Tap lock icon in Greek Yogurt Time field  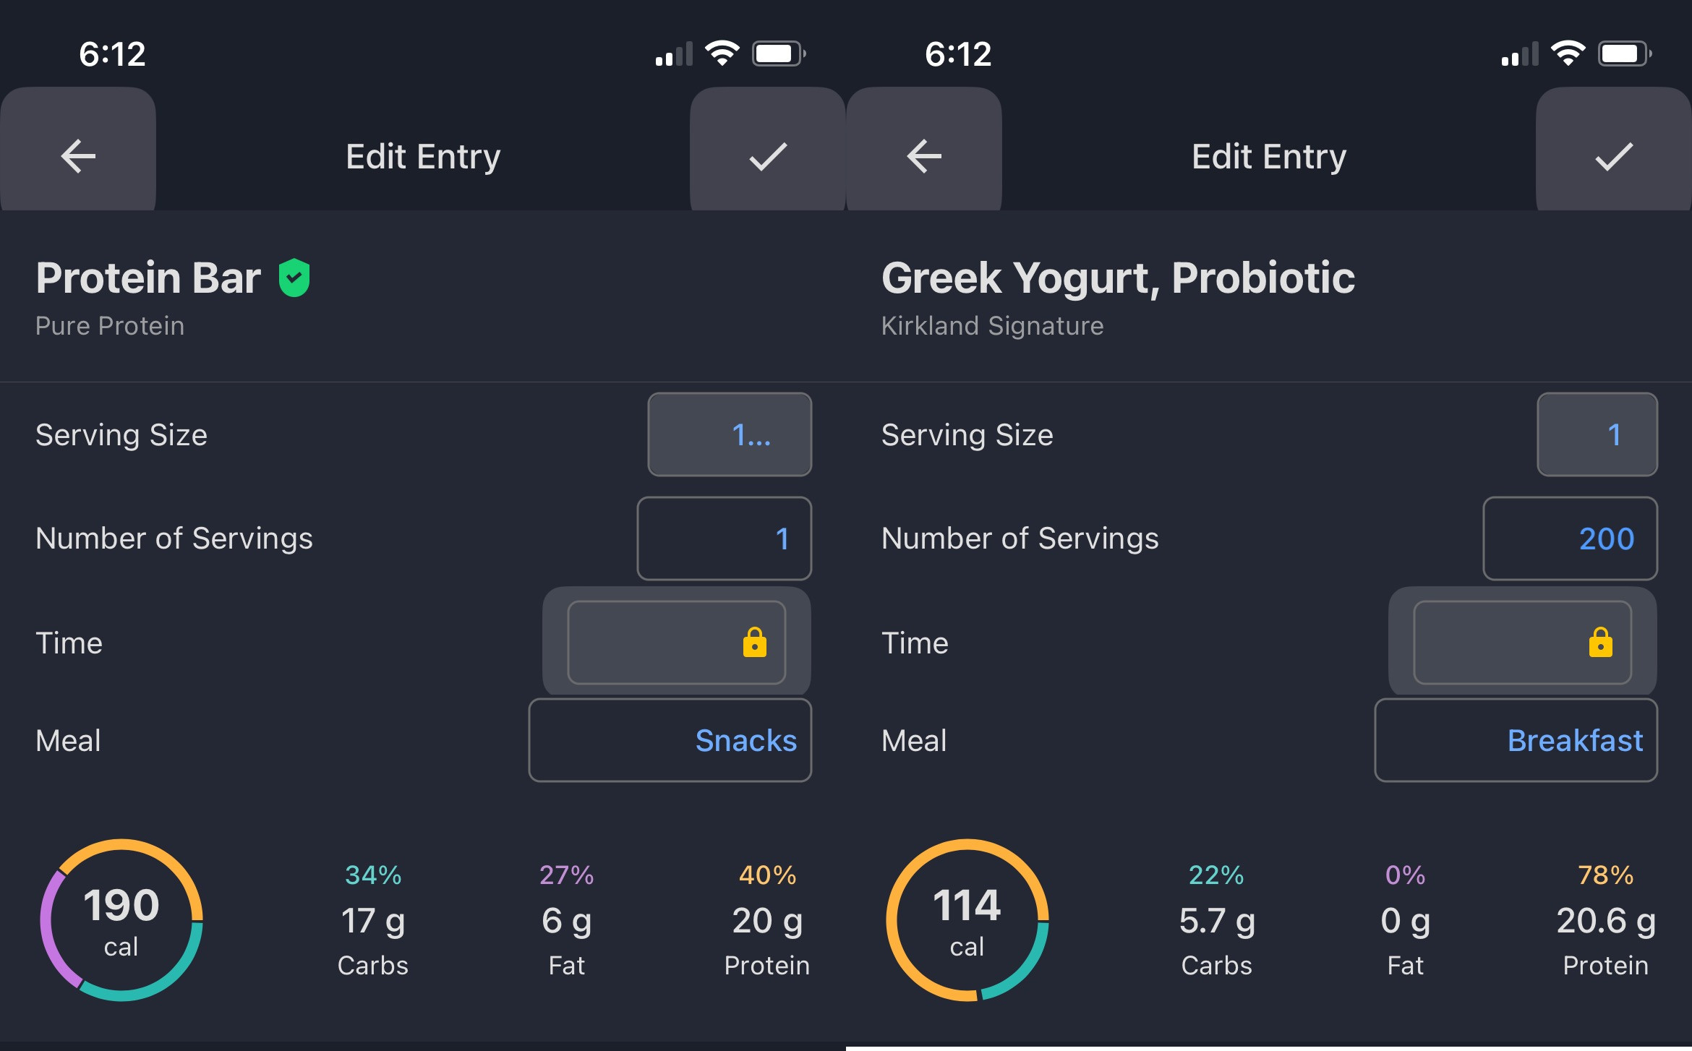(1600, 642)
